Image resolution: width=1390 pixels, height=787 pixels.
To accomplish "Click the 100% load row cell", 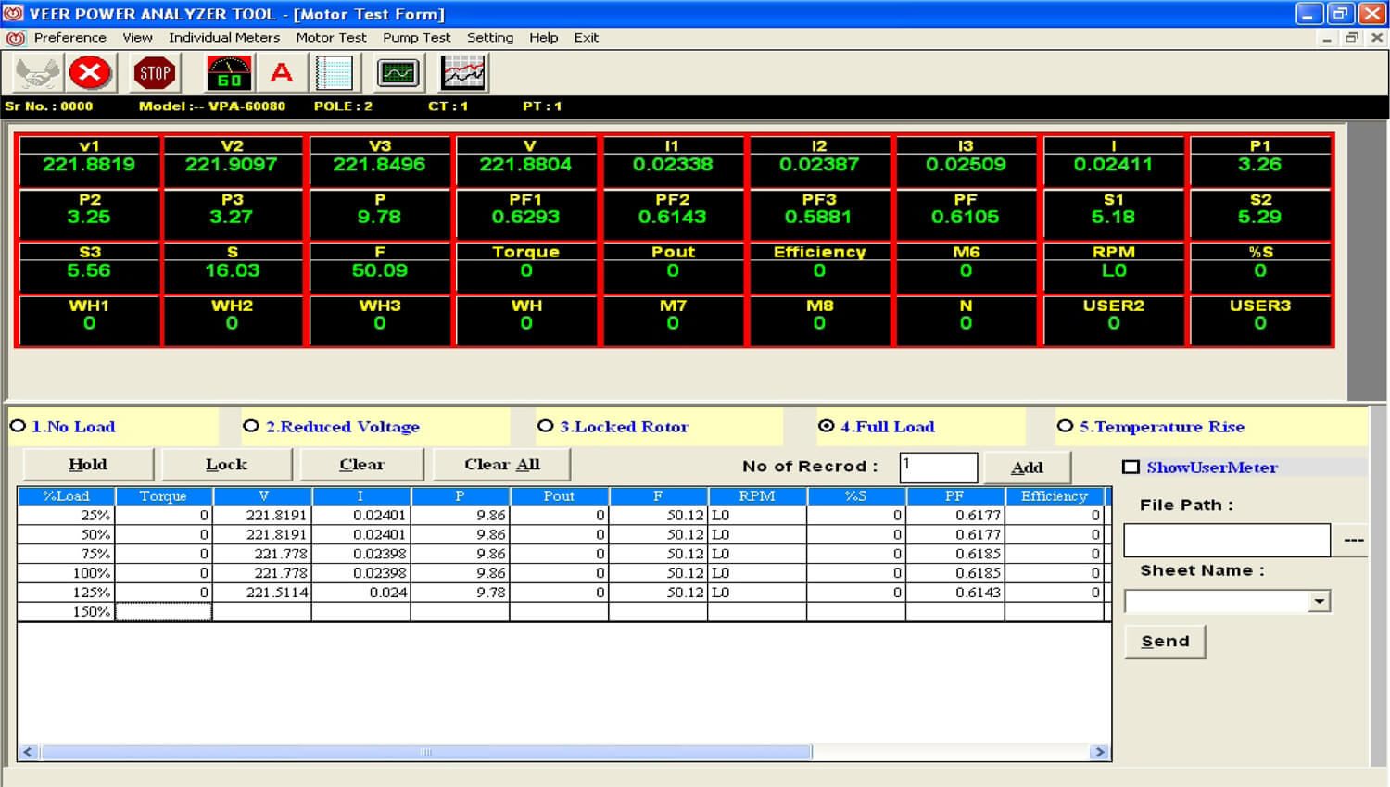I will [66, 573].
